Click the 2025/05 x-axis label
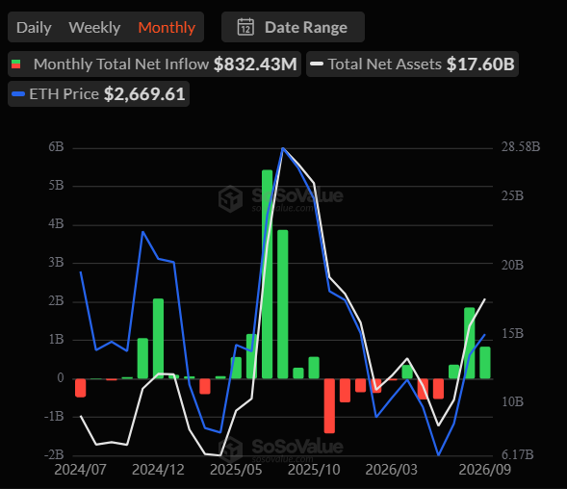567x489 pixels. (x=236, y=470)
